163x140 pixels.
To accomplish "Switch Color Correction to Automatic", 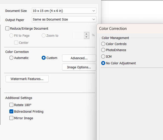I will [x=11, y=58].
